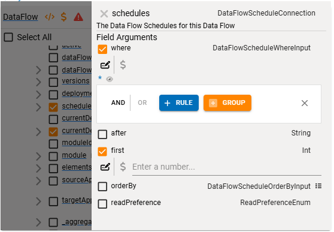Click the blue asterisk icon under where

(x=100, y=78)
